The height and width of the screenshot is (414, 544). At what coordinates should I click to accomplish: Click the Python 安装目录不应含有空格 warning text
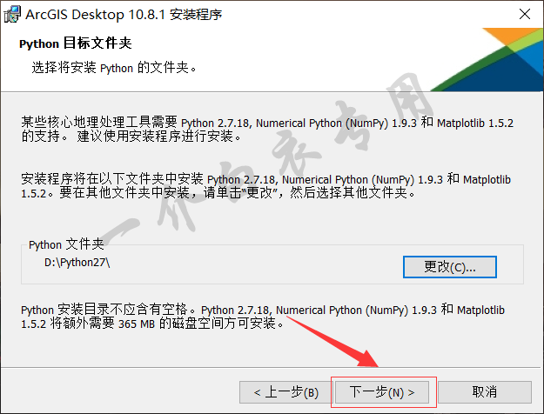[x=108, y=310]
